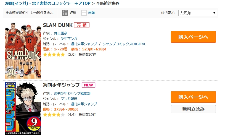Select the マンガ雑誌 genre link
The image size is (225, 136).
[69, 99]
